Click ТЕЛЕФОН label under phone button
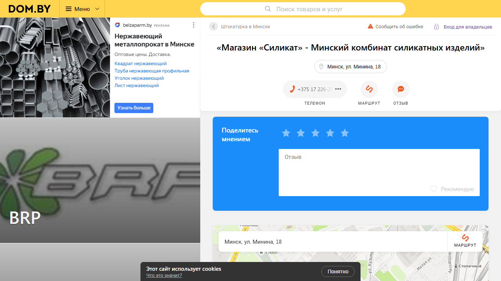 pyautogui.click(x=315, y=103)
